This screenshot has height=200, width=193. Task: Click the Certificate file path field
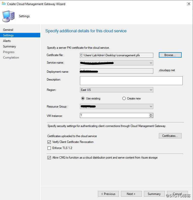(x=116, y=55)
